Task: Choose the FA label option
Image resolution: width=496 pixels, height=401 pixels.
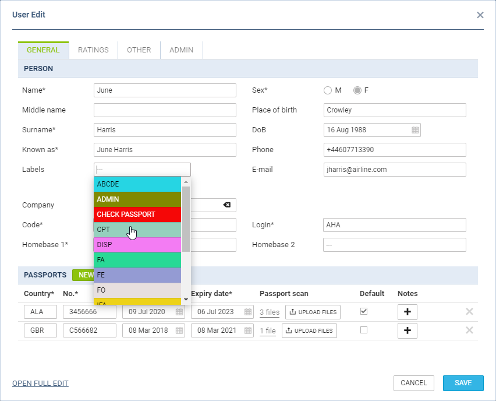Action: click(137, 260)
